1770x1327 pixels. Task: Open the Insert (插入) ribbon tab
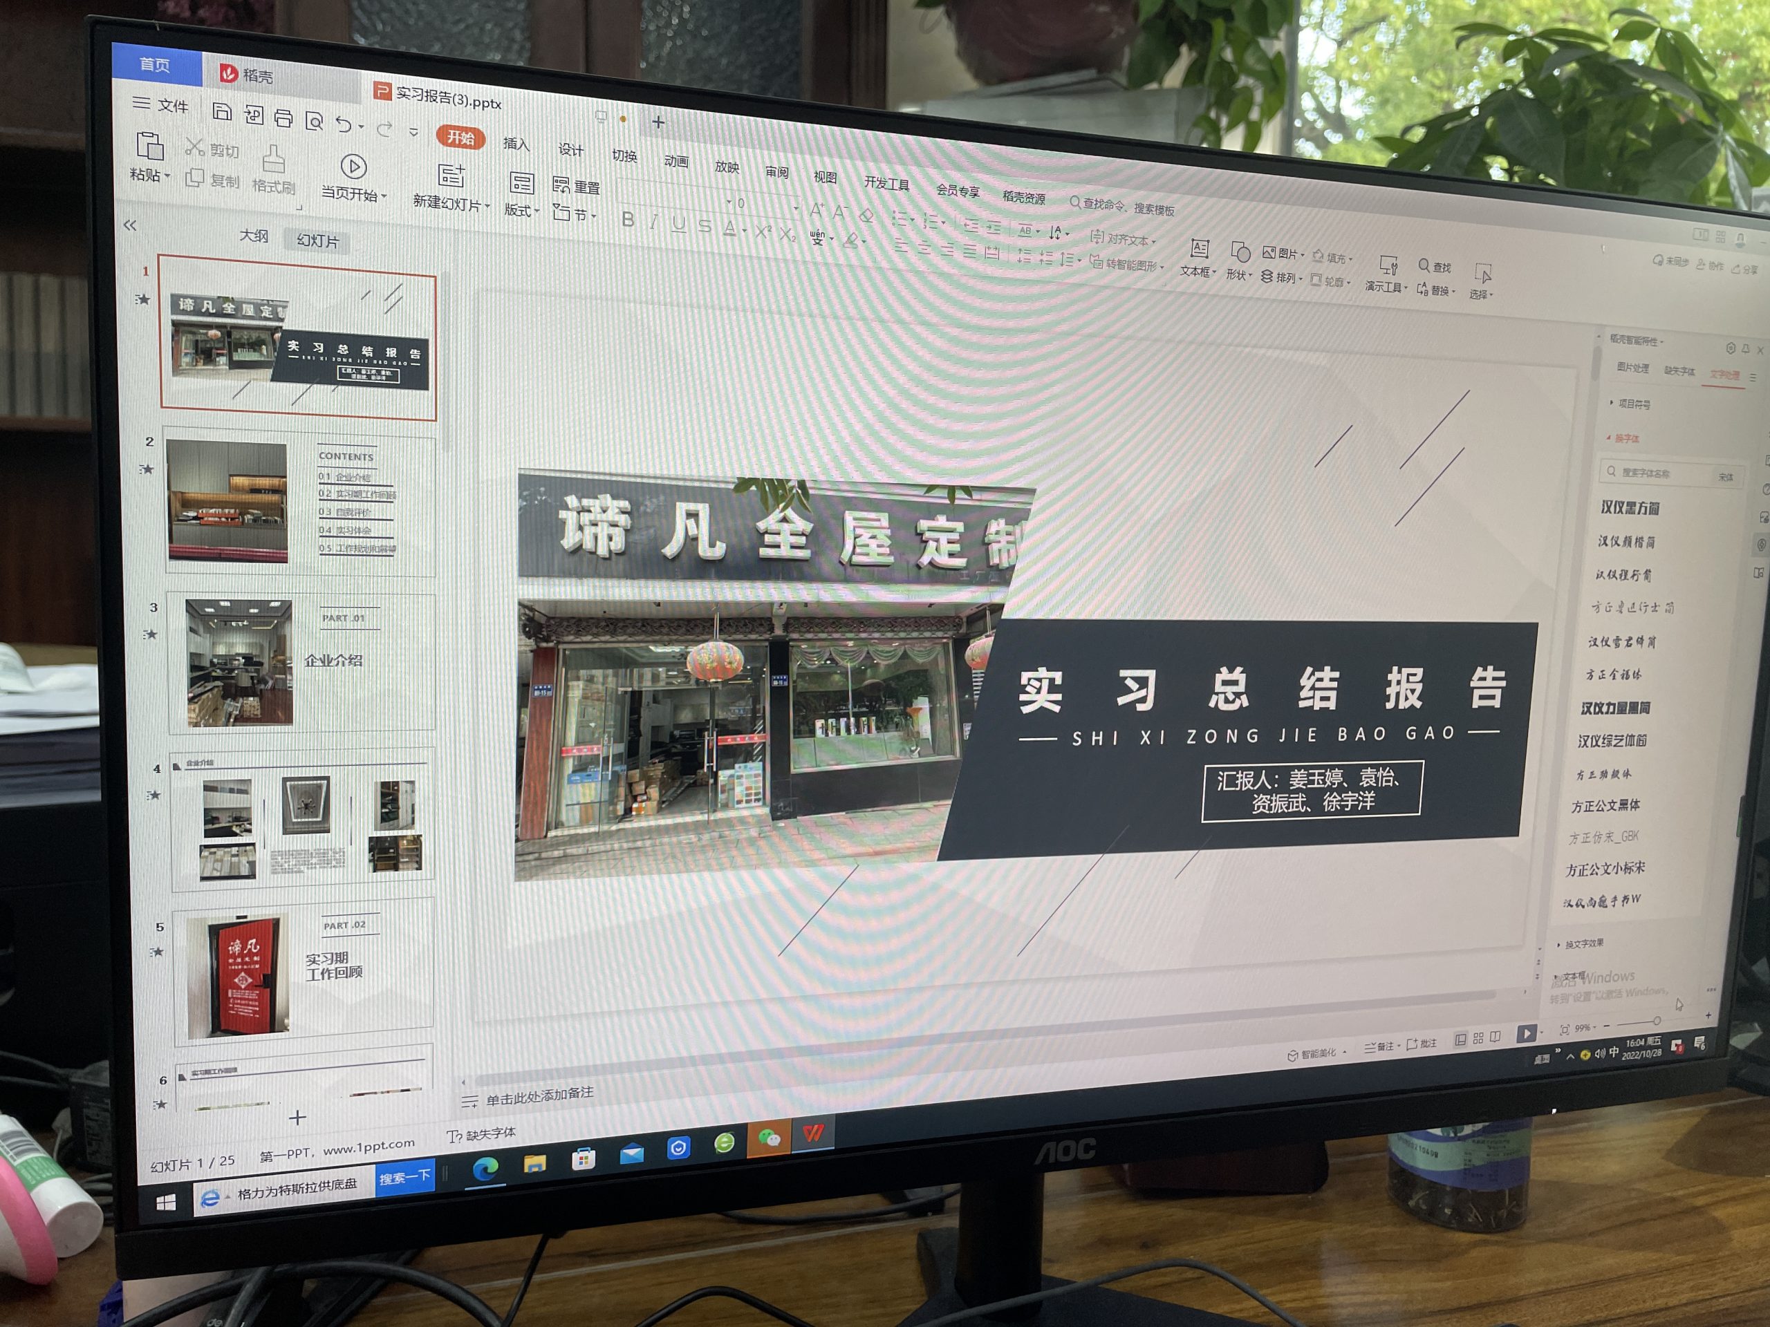516,144
